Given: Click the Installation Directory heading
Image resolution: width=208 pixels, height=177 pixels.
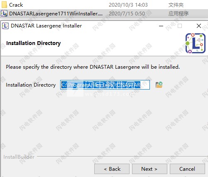Looking at the screenshot, I should coord(34,43).
